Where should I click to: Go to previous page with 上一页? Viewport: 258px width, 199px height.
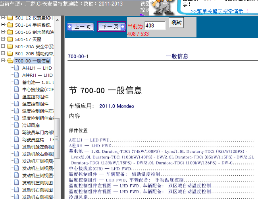tap(81, 27)
